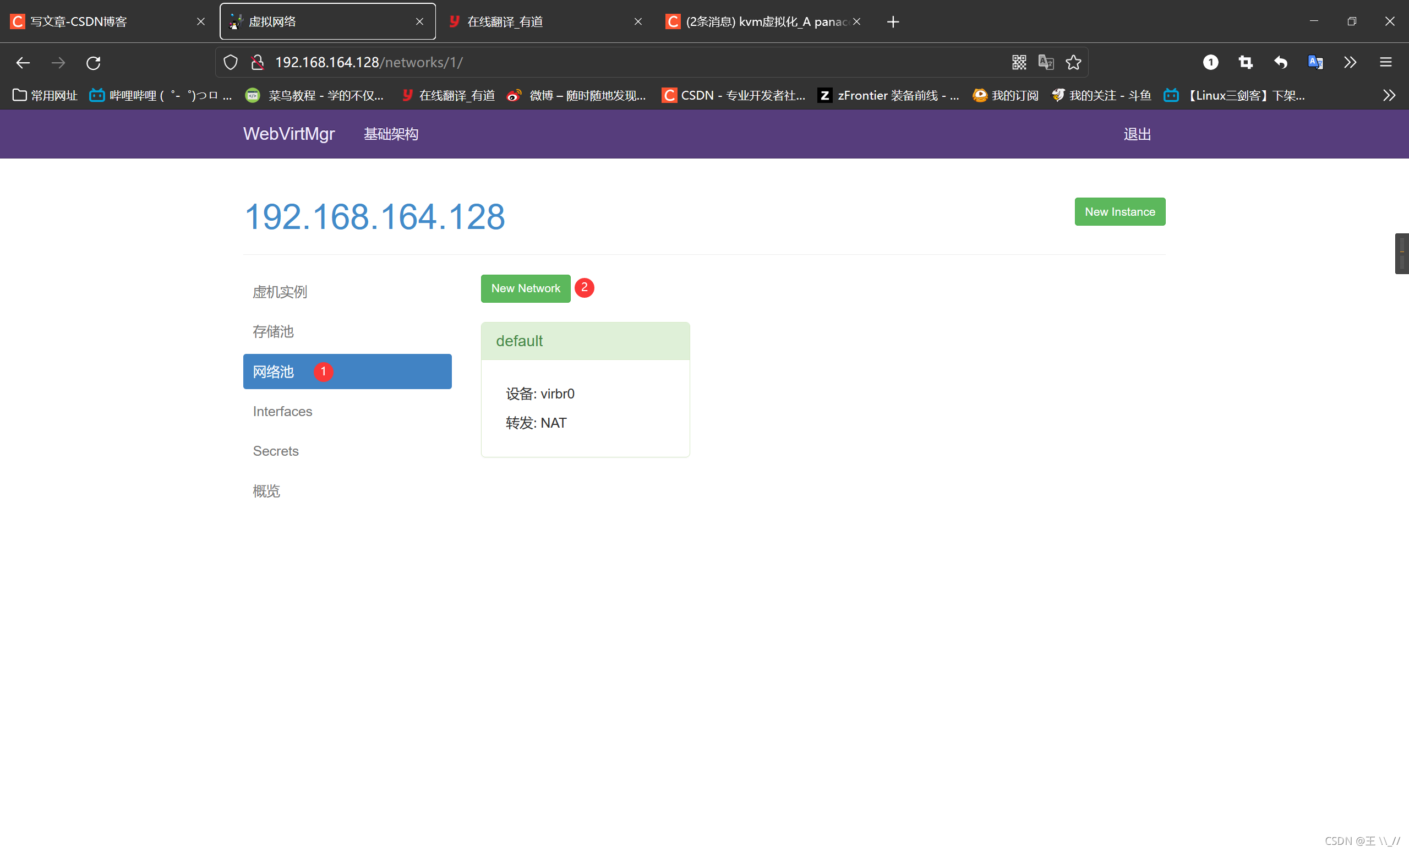Close the kvm虚拟化 tab

(x=856, y=21)
